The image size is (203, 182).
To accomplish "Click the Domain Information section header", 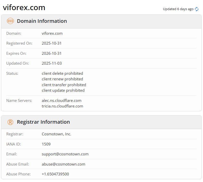I will [42, 21].
